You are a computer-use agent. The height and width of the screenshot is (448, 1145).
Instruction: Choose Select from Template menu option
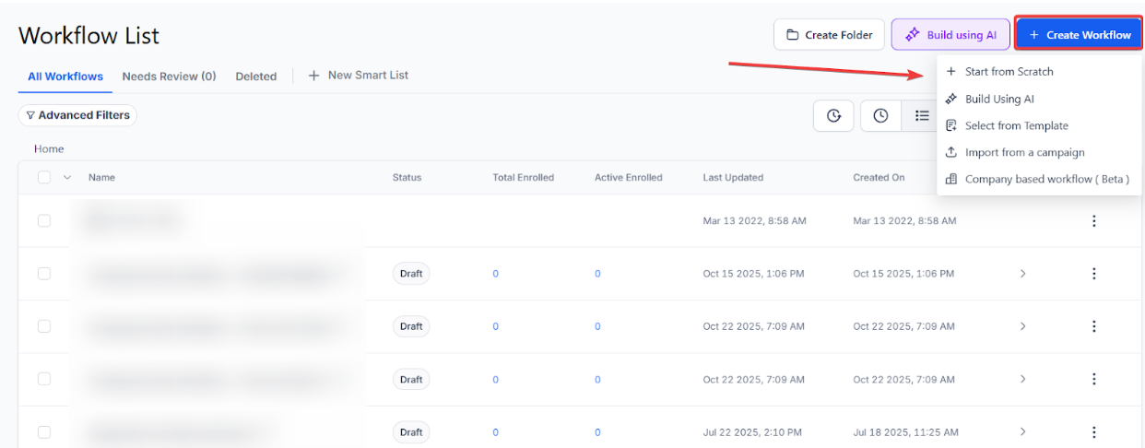1016,125
